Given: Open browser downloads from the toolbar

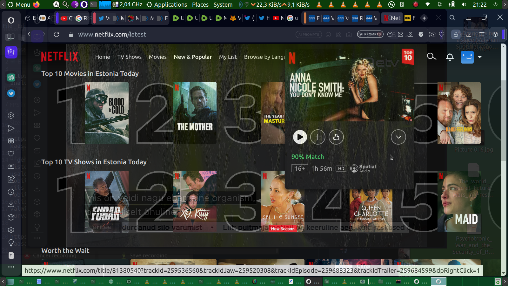Looking at the screenshot, I should pos(469,34).
